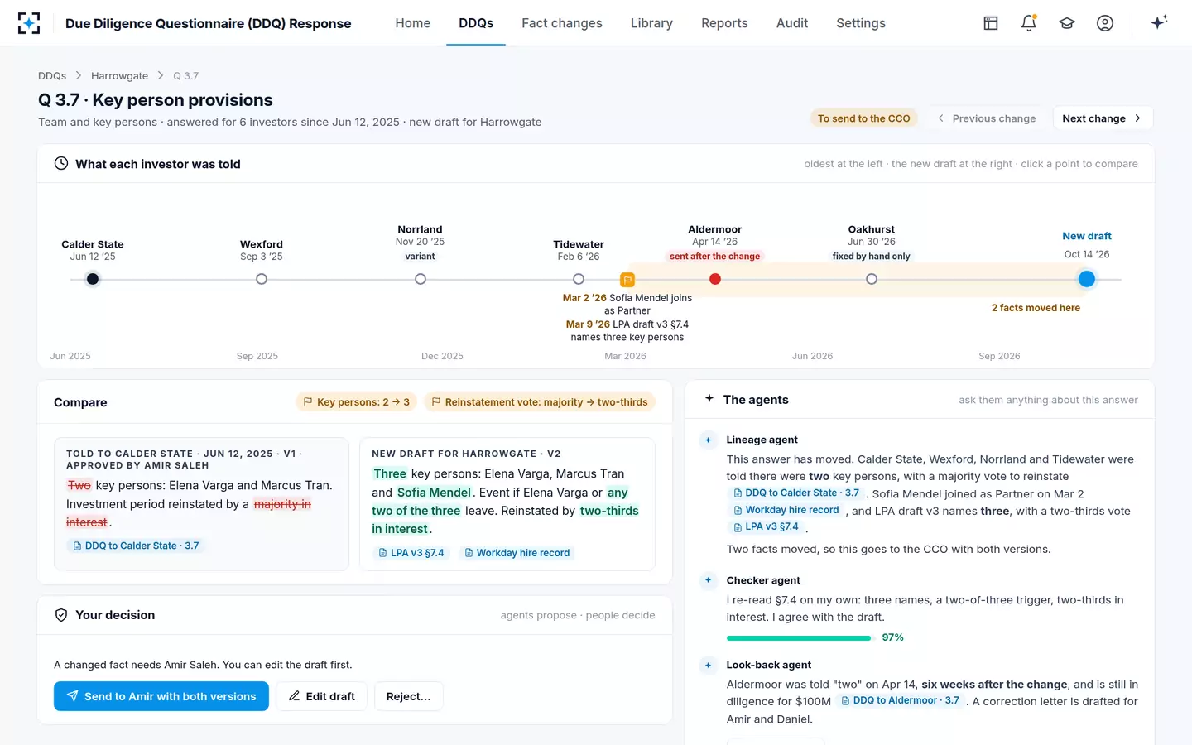This screenshot has width=1192, height=745.
Task: Pick the Norrland timeline point
Action: 421,279
